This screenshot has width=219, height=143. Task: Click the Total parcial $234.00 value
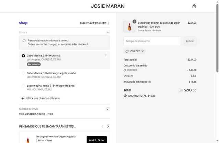click(x=192, y=60)
